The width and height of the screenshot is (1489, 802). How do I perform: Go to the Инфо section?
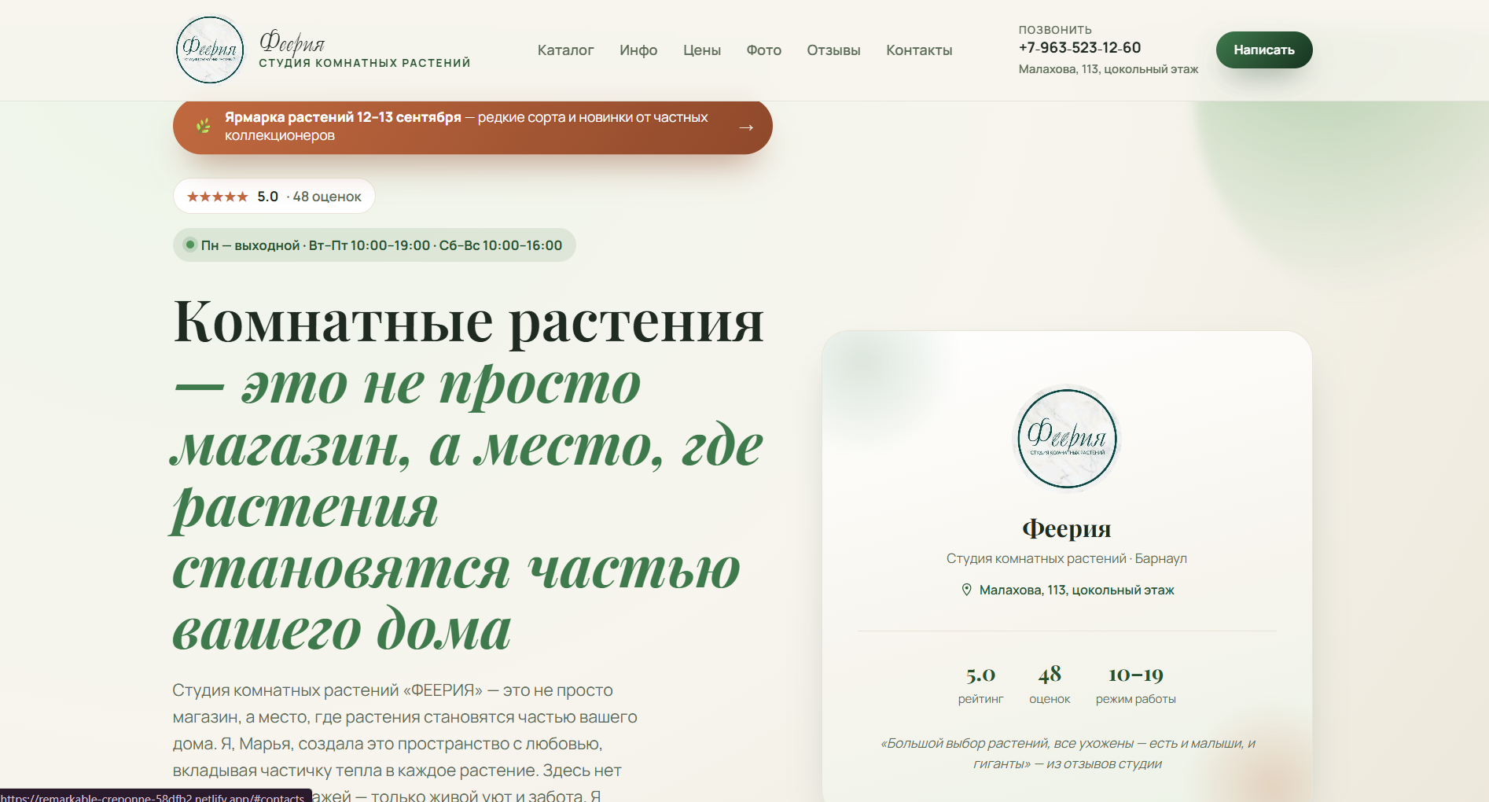pos(638,50)
